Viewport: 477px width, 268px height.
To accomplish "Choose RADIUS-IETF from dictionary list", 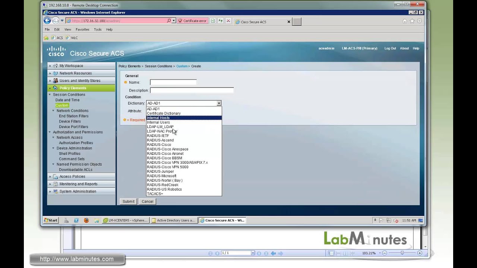I will (184, 136).
